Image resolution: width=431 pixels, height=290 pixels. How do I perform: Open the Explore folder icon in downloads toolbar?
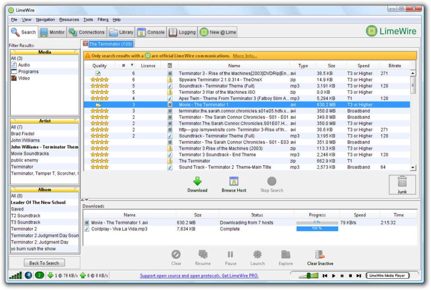[285, 254]
